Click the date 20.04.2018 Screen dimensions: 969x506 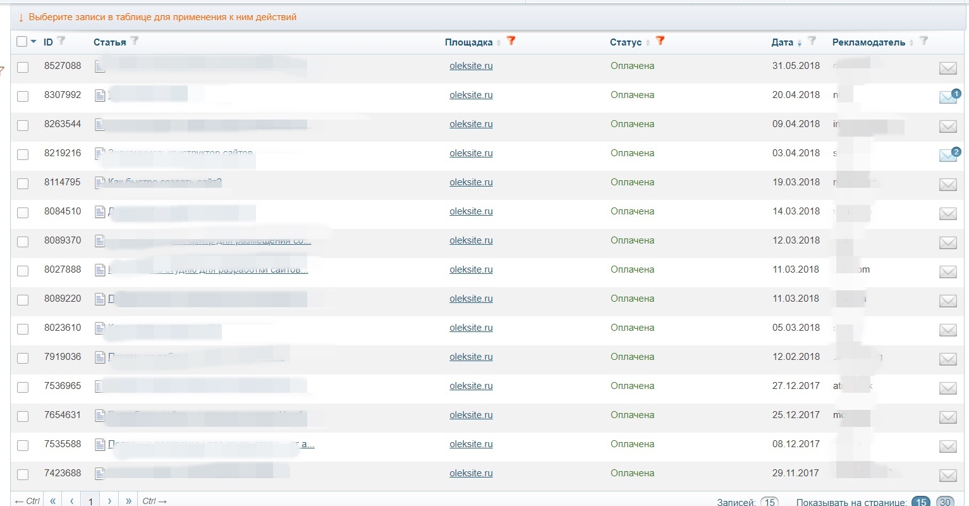(796, 95)
